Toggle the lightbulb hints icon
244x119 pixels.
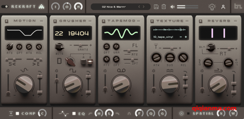212,7
